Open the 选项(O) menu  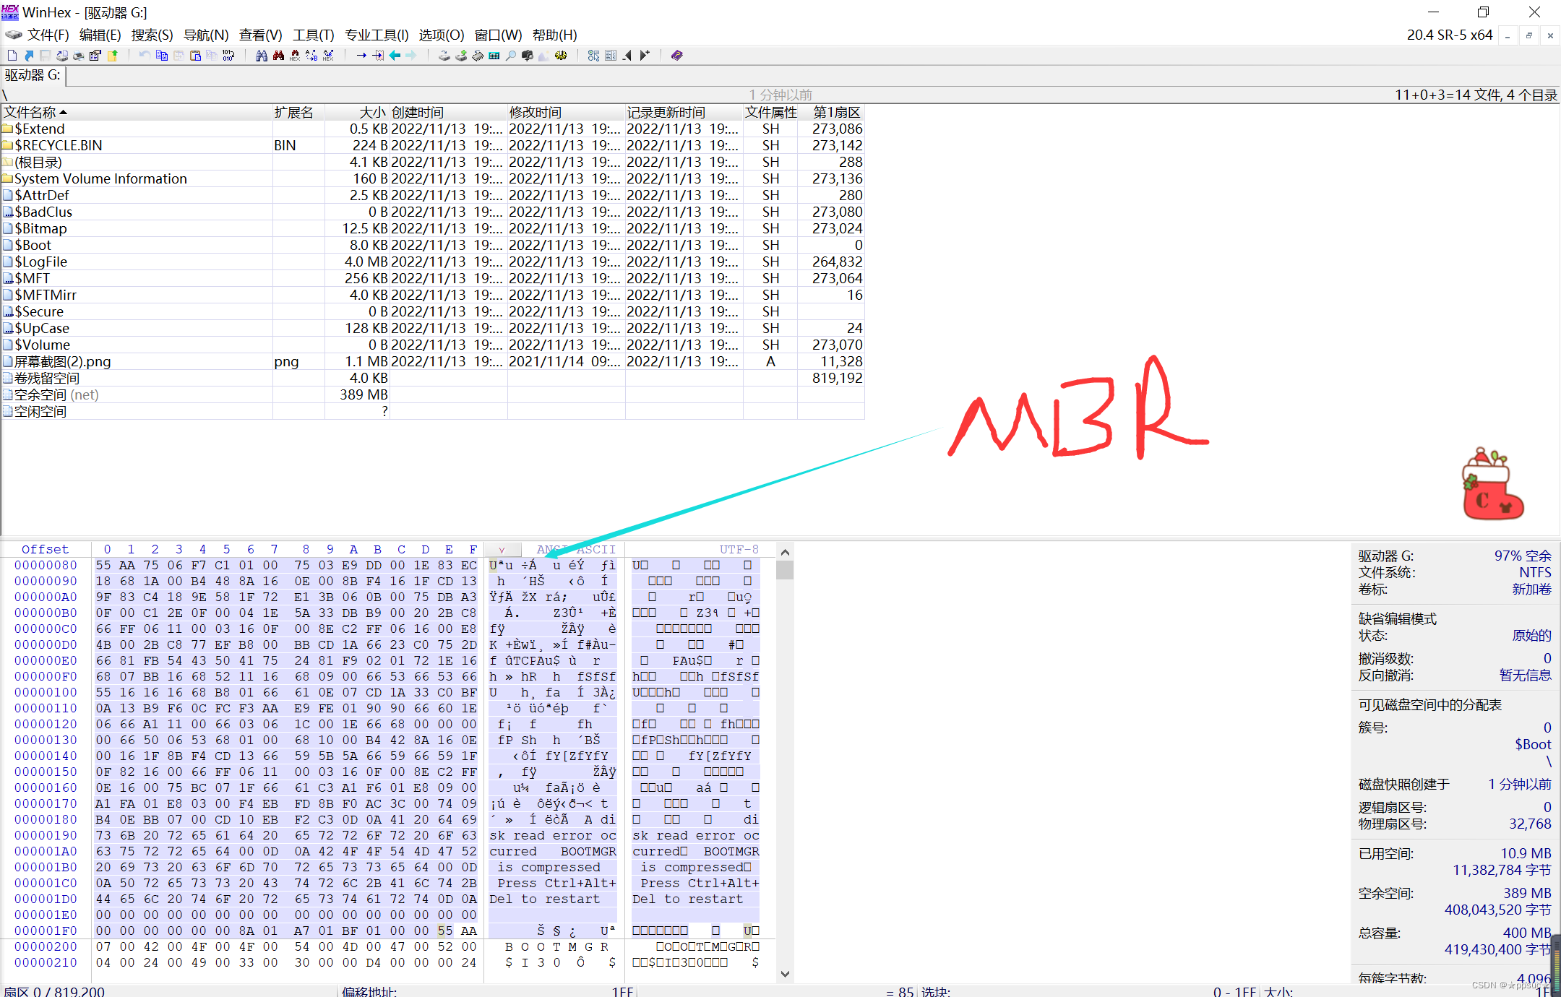442,35
